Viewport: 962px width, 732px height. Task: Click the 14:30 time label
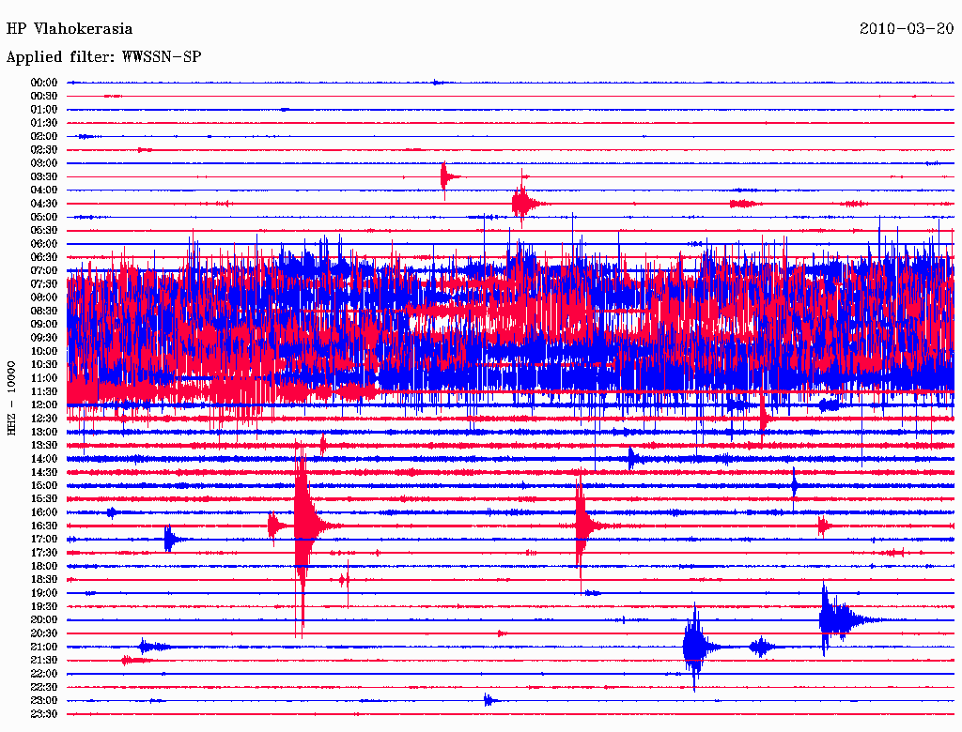pos(44,473)
